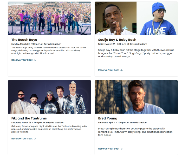Click the Sunday, March 22 date line
Viewport: 182px width, 155px height.
tap(36, 44)
